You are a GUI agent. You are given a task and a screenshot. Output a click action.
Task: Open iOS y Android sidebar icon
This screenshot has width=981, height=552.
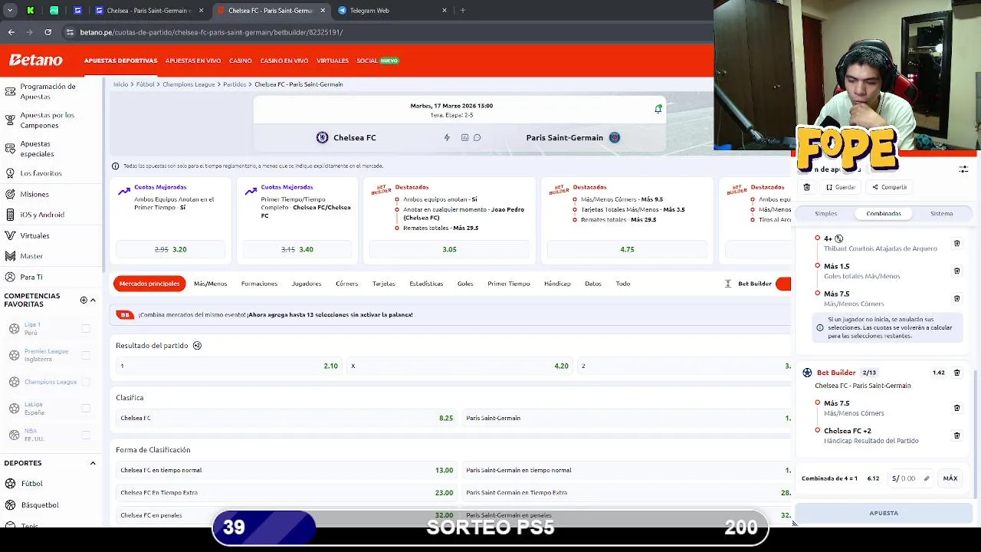(10, 215)
